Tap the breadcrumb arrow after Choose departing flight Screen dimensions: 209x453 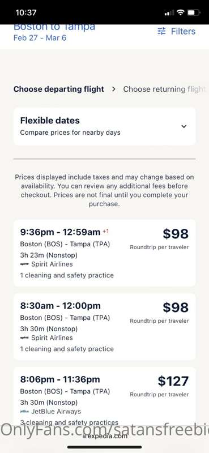tap(114, 89)
